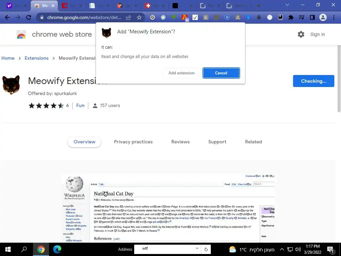
Task: Open the Related tab
Action: [x=253, y=142]
